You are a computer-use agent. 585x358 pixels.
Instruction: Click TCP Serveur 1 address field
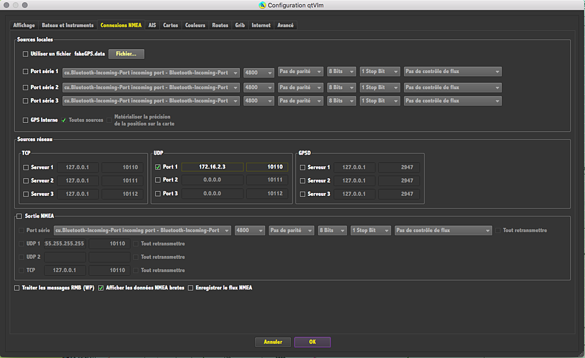pyautogui.click(x=78, y=167)
